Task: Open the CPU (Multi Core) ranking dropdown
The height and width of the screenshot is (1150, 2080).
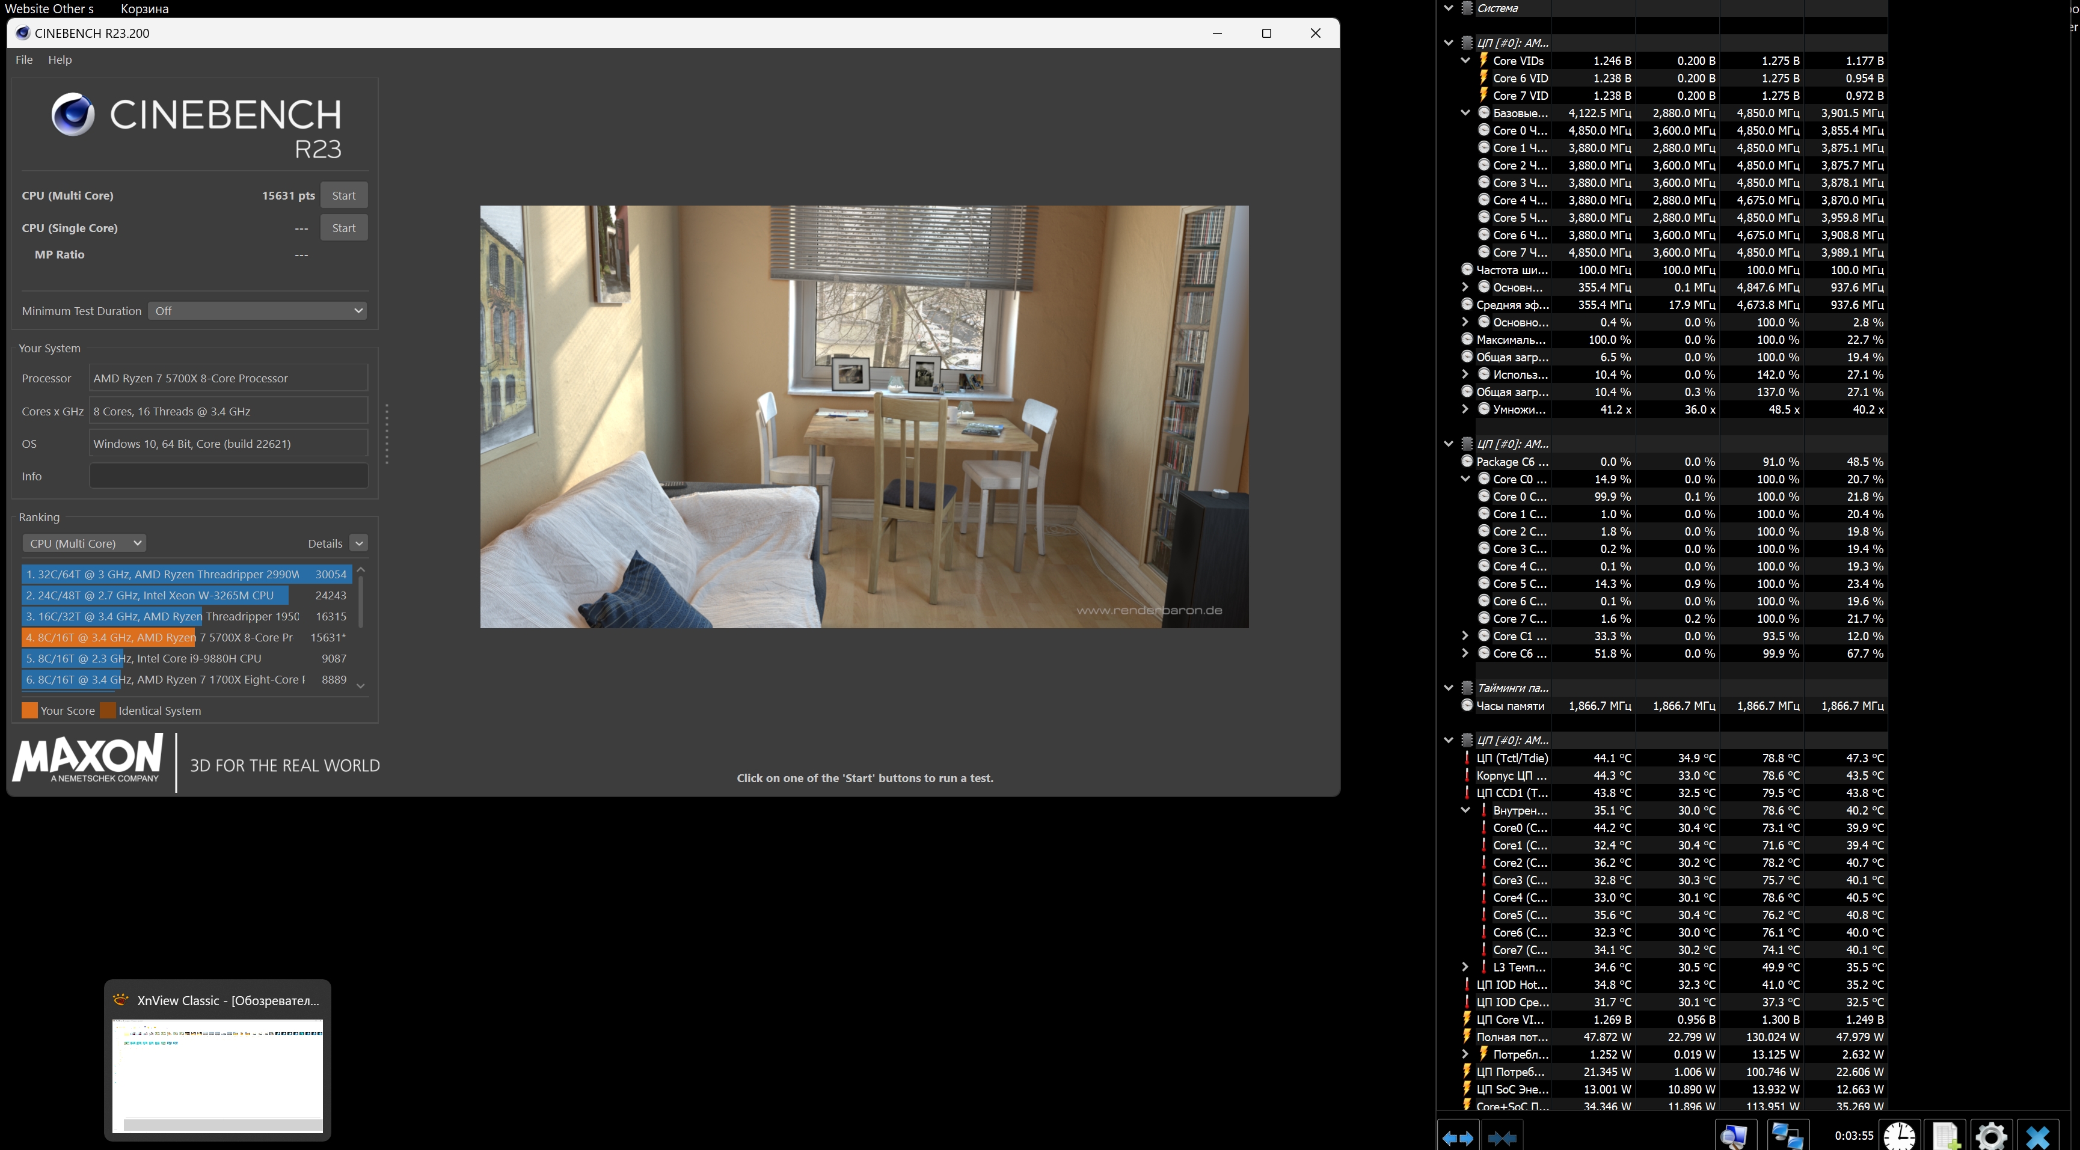Action: tap(84, 543)
